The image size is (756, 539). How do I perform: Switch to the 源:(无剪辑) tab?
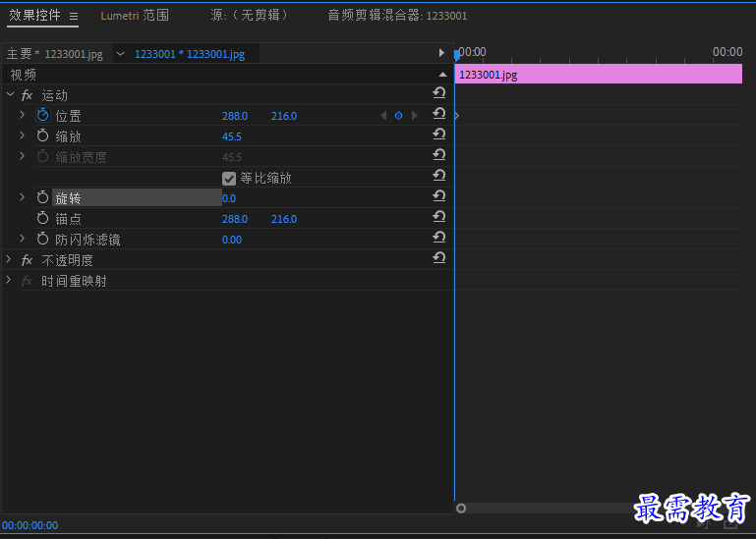click(249, 16)
